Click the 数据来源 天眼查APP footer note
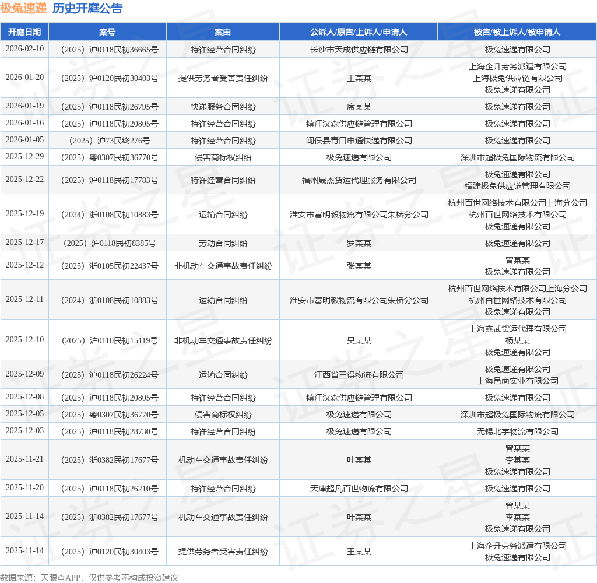The image size is (597, 583). [x=89, y=578]
